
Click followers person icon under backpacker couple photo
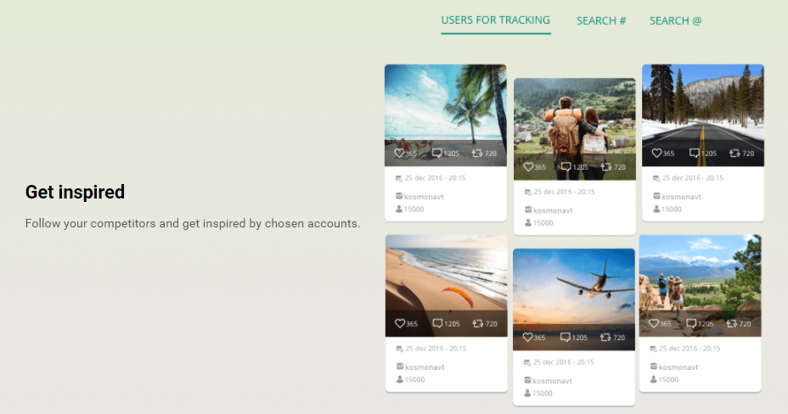coord(528,222)
